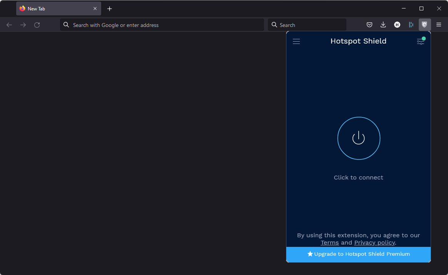Viewport: 448px width, 275px height.
Task: Open the Save to Pocket icon
Action: (x=369, y=25)
